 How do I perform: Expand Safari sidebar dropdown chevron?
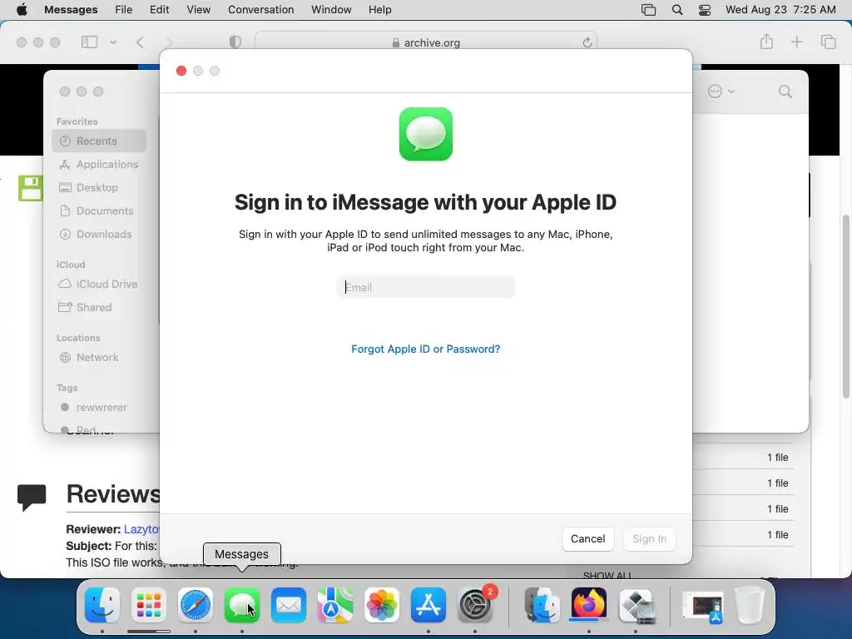pos(113,42)
